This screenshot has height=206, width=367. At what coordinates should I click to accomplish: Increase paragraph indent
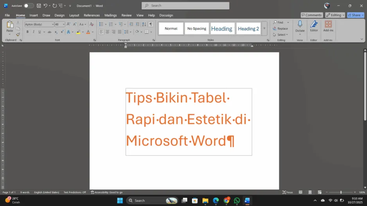137,24
